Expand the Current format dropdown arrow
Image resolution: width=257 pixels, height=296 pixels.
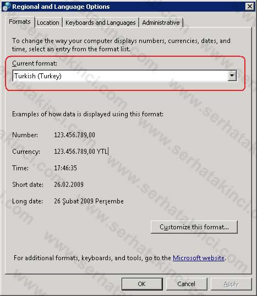pos(232,76)
